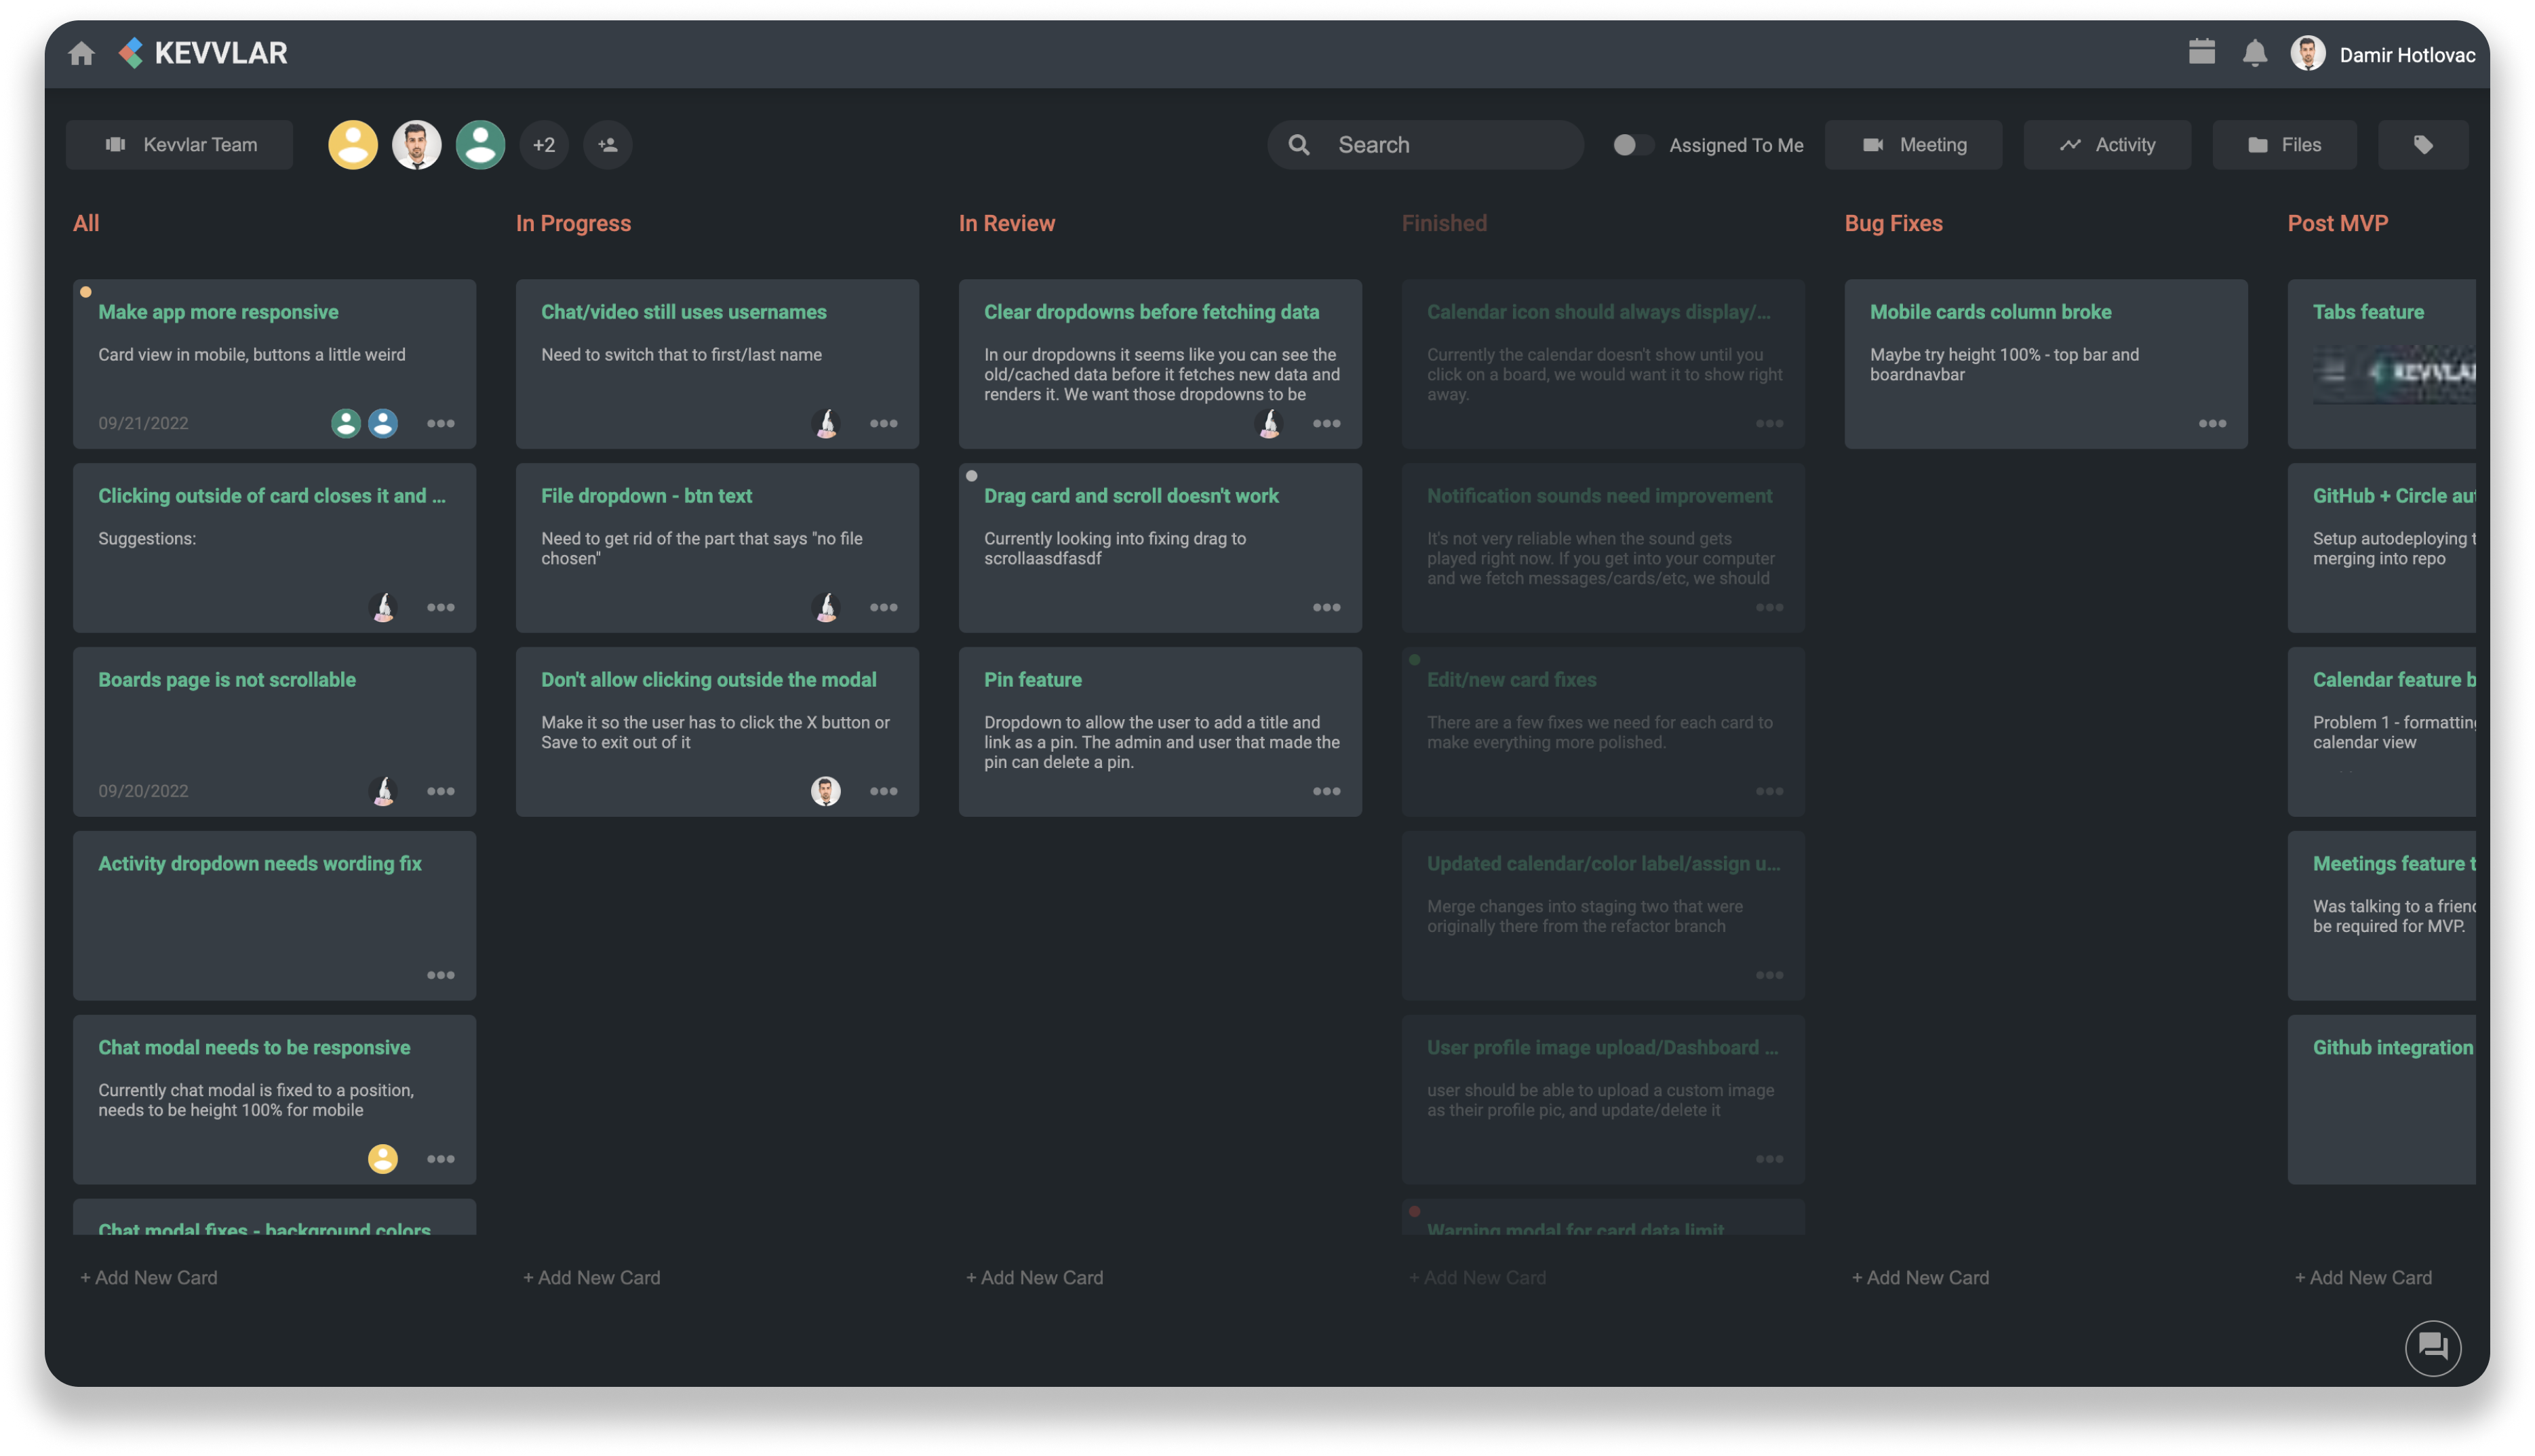Select the Finished column header

click(x=1444, y=223)
